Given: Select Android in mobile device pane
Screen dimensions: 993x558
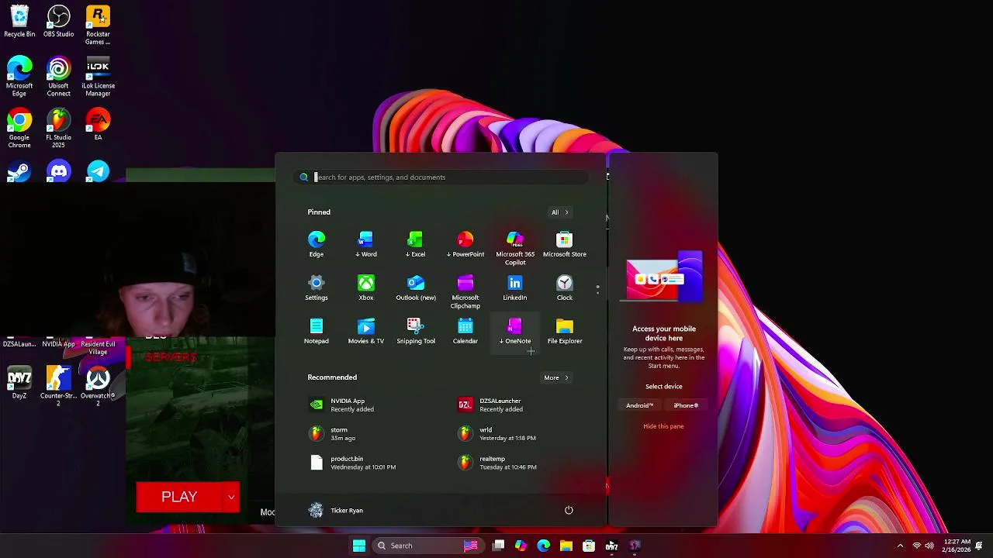Looking at the screenshot, I should coord(640,405).
